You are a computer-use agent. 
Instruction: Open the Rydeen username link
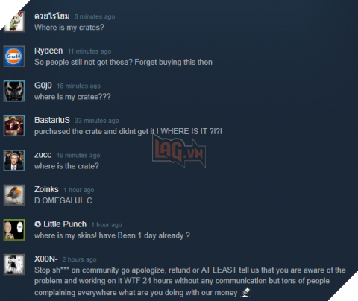(x=48, y=51)
